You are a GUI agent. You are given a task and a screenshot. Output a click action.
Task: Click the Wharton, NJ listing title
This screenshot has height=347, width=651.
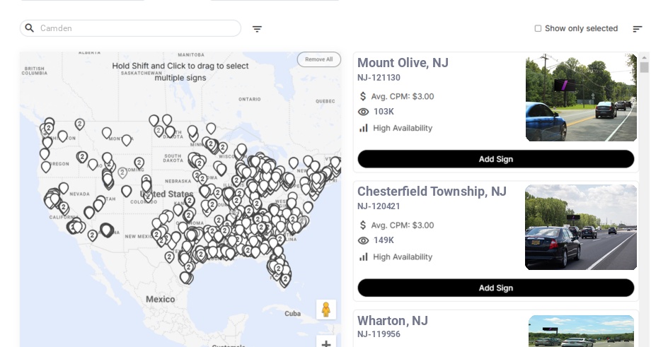[393, 321]
